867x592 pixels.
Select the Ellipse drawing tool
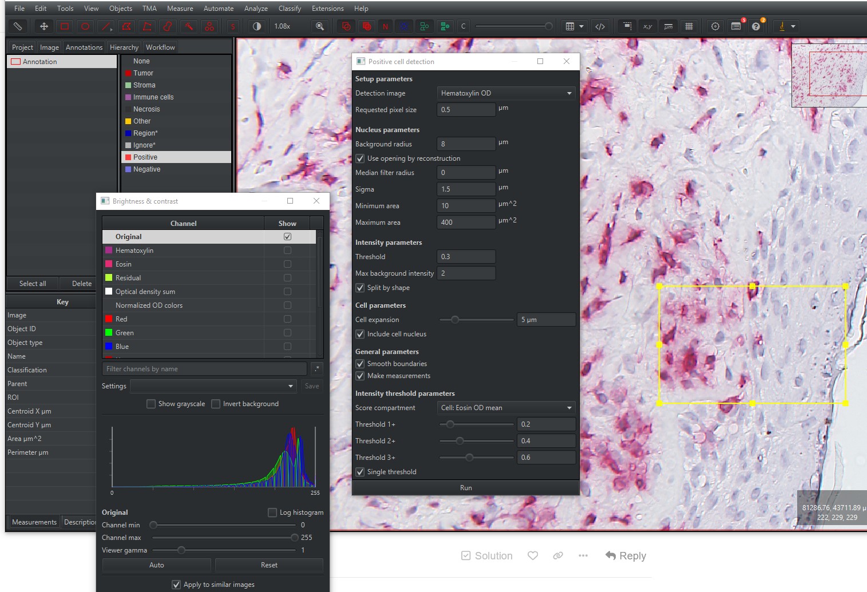(85, 26)
